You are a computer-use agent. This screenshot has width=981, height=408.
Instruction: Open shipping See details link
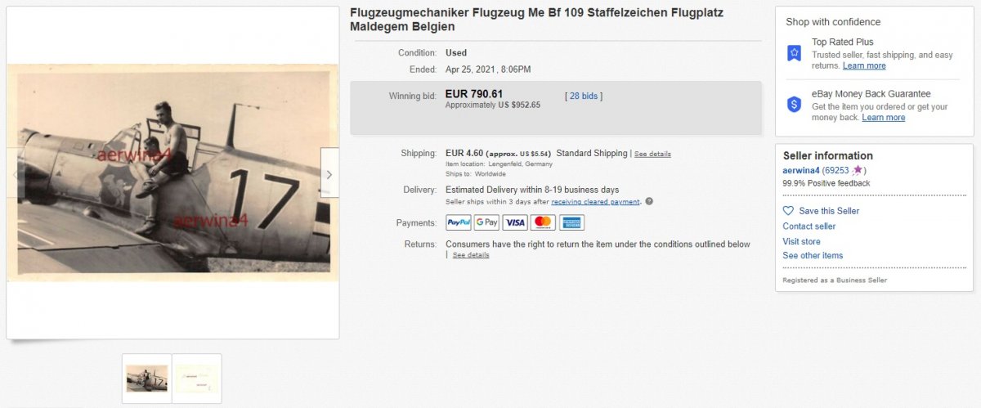(x=652, y=154)
